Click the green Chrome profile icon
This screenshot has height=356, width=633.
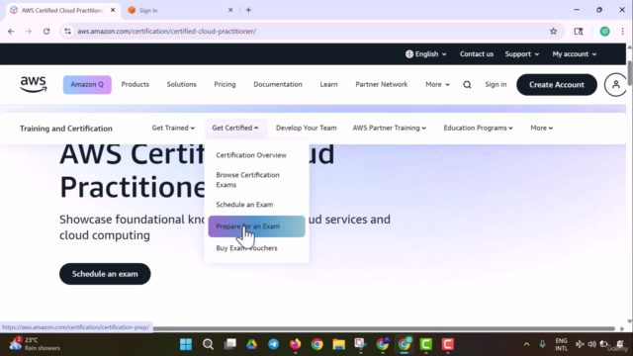pos(604,31)
